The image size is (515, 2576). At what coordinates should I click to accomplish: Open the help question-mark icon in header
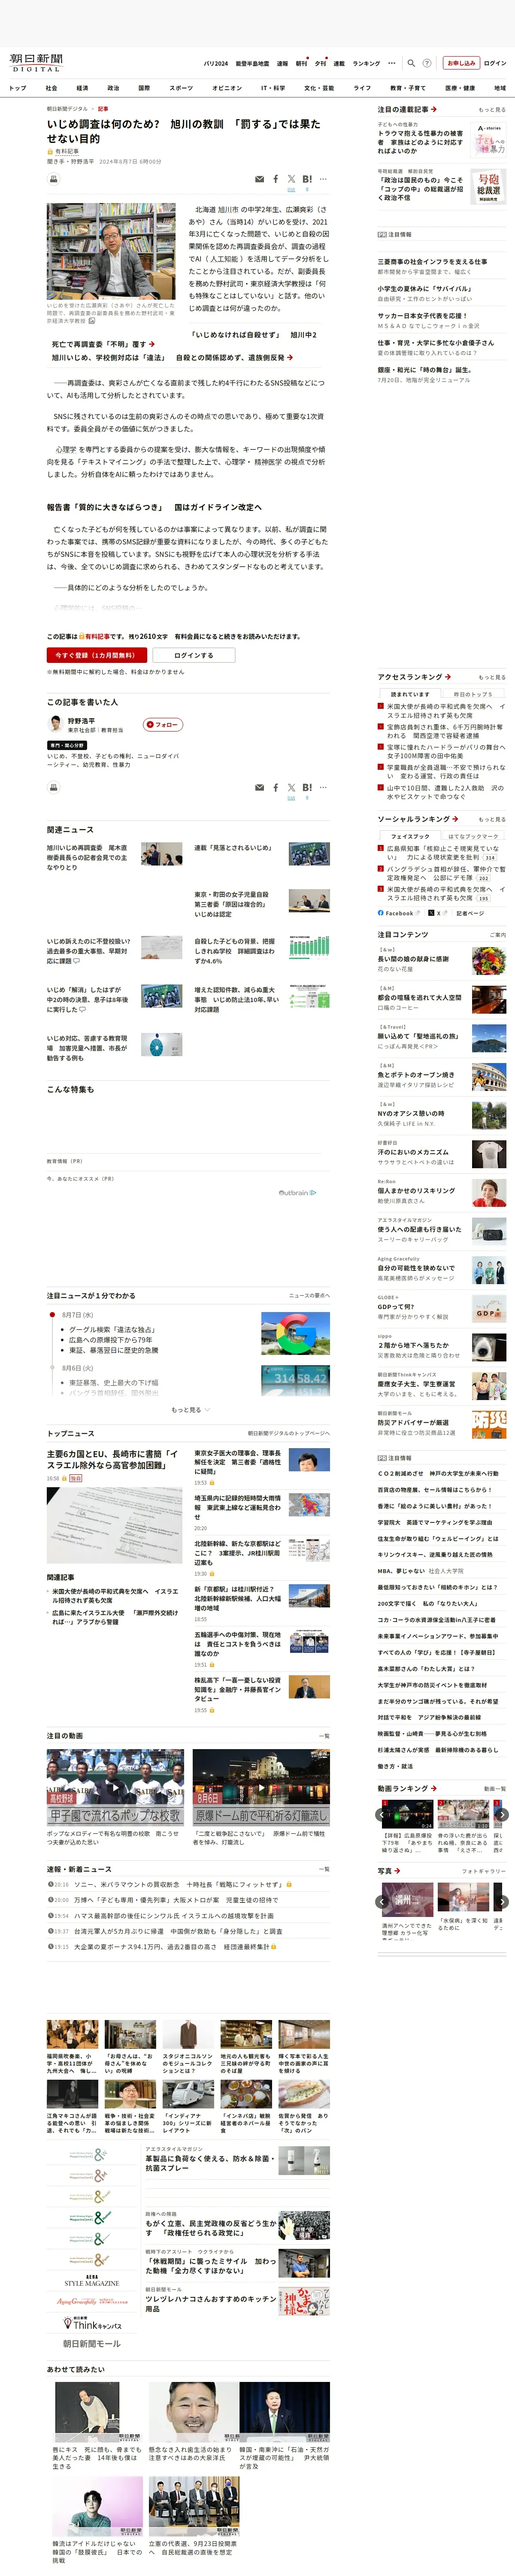427,63
